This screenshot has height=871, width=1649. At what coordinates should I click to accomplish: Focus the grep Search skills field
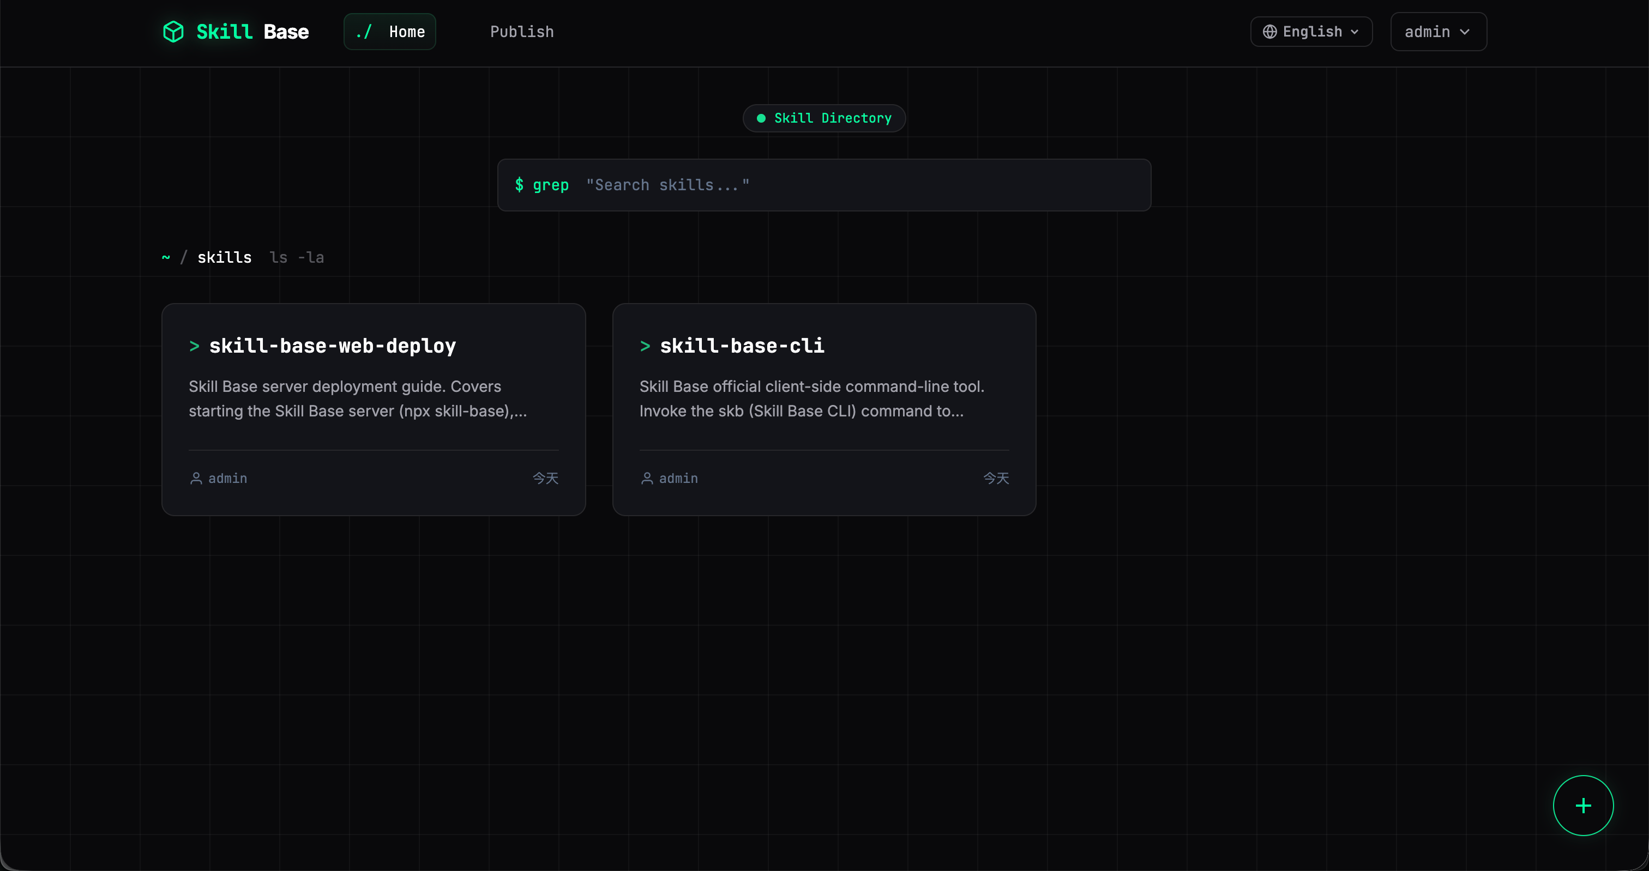tap(832, 185)
